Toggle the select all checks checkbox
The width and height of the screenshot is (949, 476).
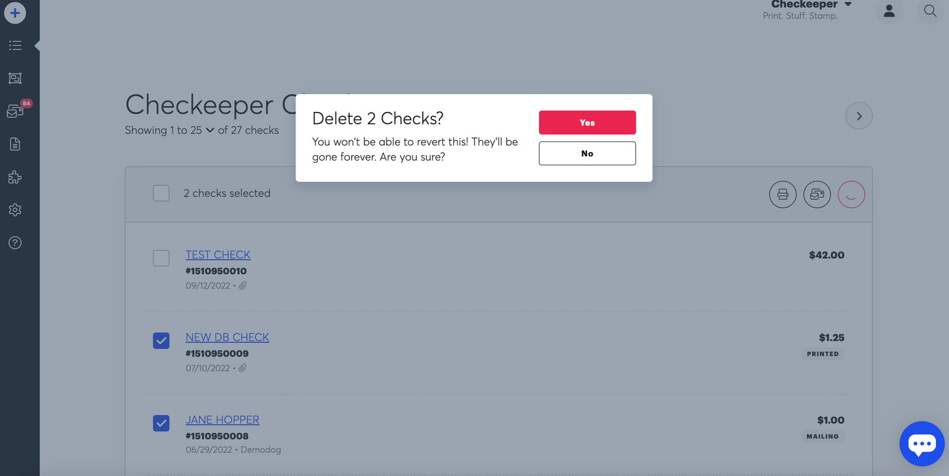(x=161, y=193)
